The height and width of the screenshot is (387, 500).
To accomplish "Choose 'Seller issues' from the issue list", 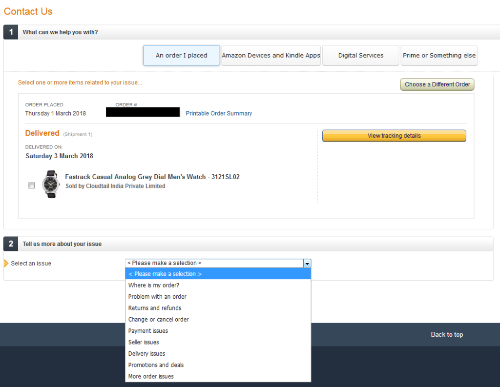I will pyautogui.click(x=143, y=342).
